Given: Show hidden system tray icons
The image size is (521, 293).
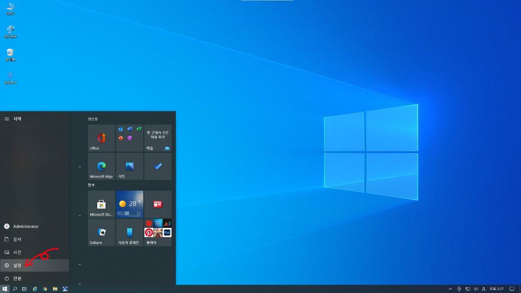Looking at the screenshot, I should pyautogui.click(x=450, y=289).
